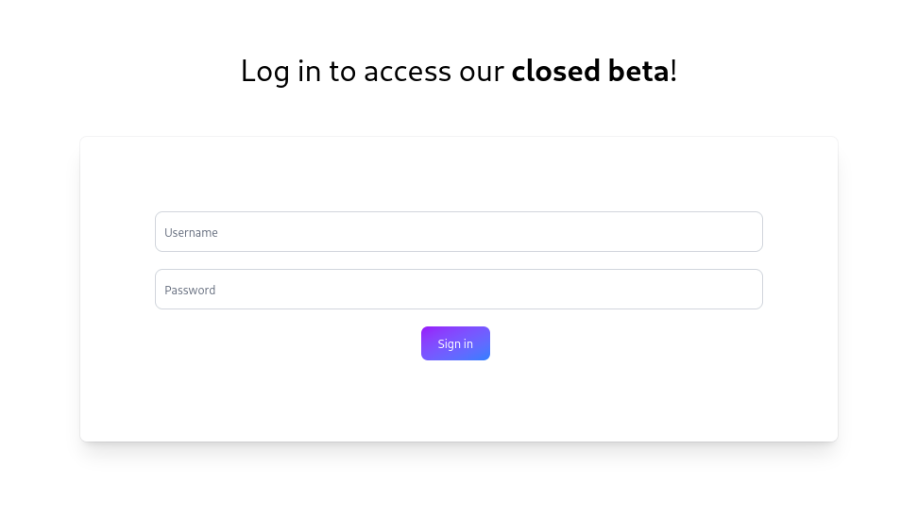Click the exclamation mark ending the heading
This screenshot has height=517, width=918.
pyautogui.click(x=673, y=71)
